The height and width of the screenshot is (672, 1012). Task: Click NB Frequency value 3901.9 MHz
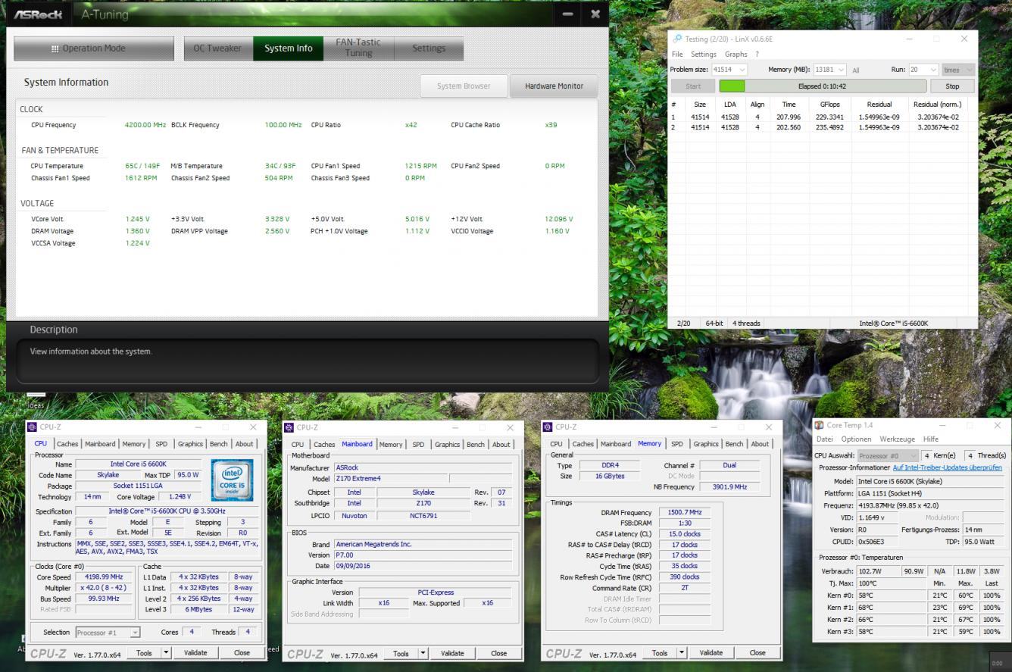click(729, 486)
